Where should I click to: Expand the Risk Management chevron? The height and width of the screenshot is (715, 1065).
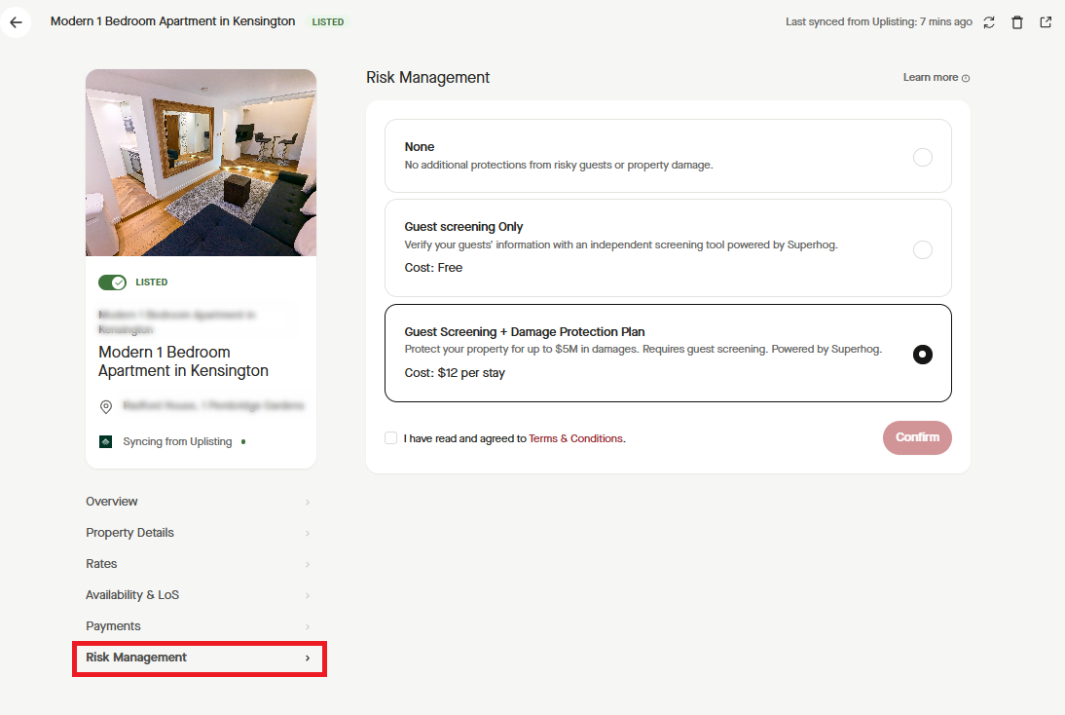[308, 658]
